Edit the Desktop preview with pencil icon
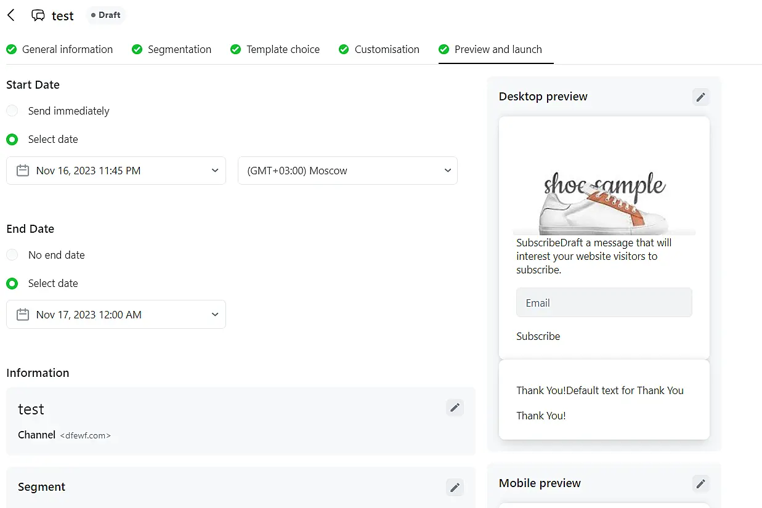The height and width of the screenshot is (508, 762). tap(700, 97)
